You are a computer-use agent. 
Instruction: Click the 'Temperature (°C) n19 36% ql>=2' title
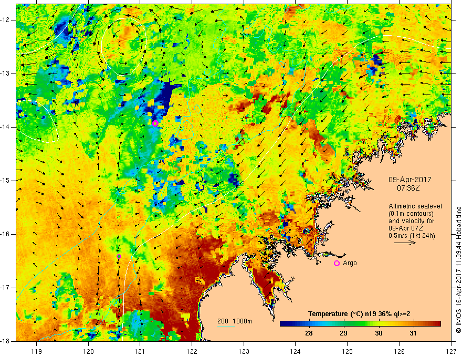point(359,314)
